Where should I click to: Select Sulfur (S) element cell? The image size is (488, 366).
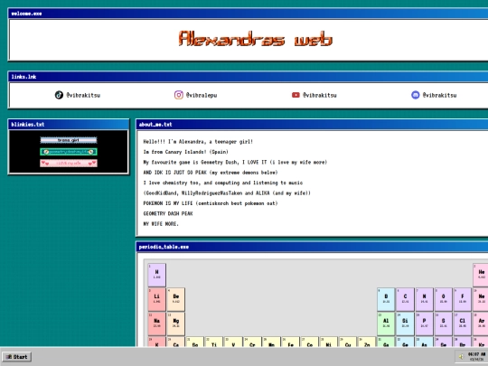tap(443, 324)
